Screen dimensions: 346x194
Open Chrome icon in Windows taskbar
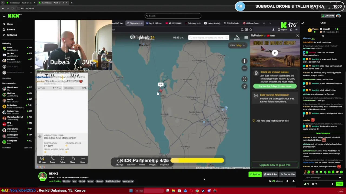pos(197,191)
